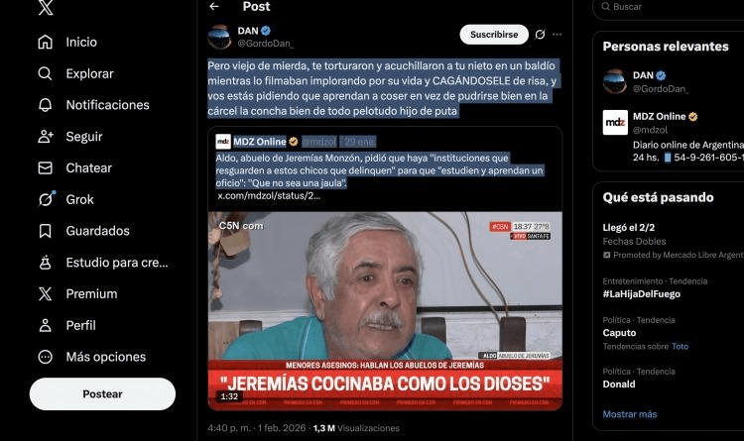Screen dimensions: 744x441
Task: Open the Chatear messages section
Action: click(88, 167)
